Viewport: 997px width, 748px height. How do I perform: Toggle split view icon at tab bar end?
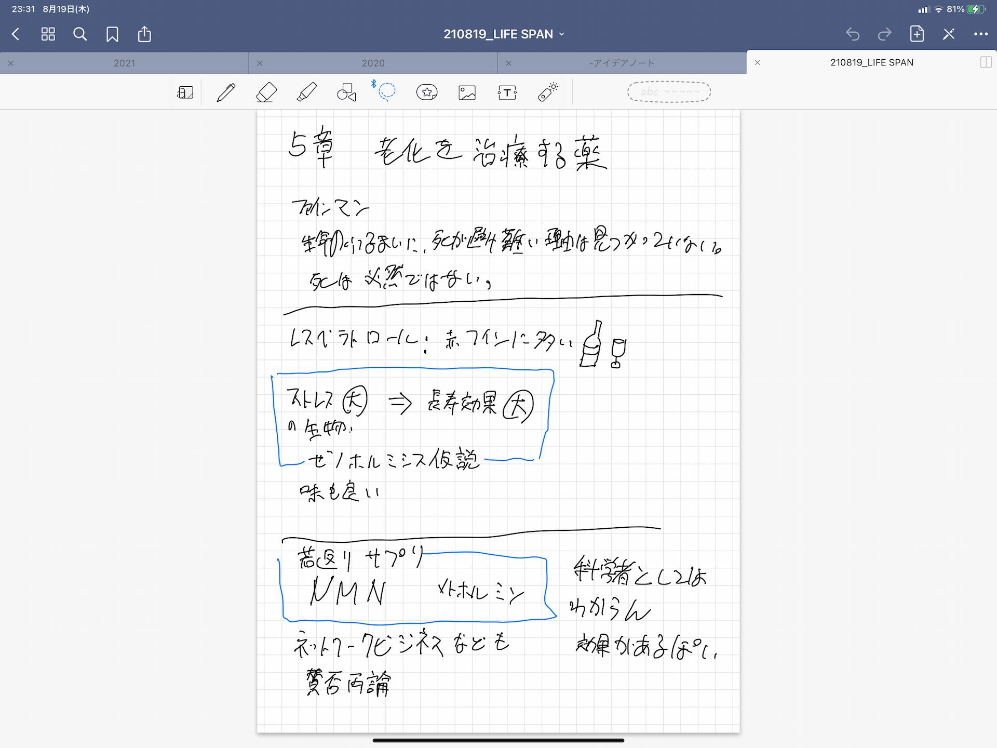[986, 62]
